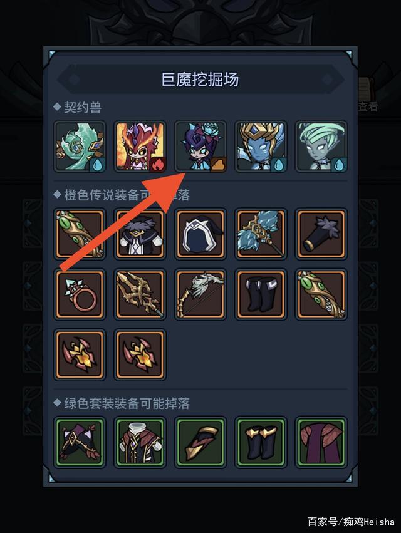Select the green set purple cloak
This screenshot has height=533, width=401.
(321, 442)
